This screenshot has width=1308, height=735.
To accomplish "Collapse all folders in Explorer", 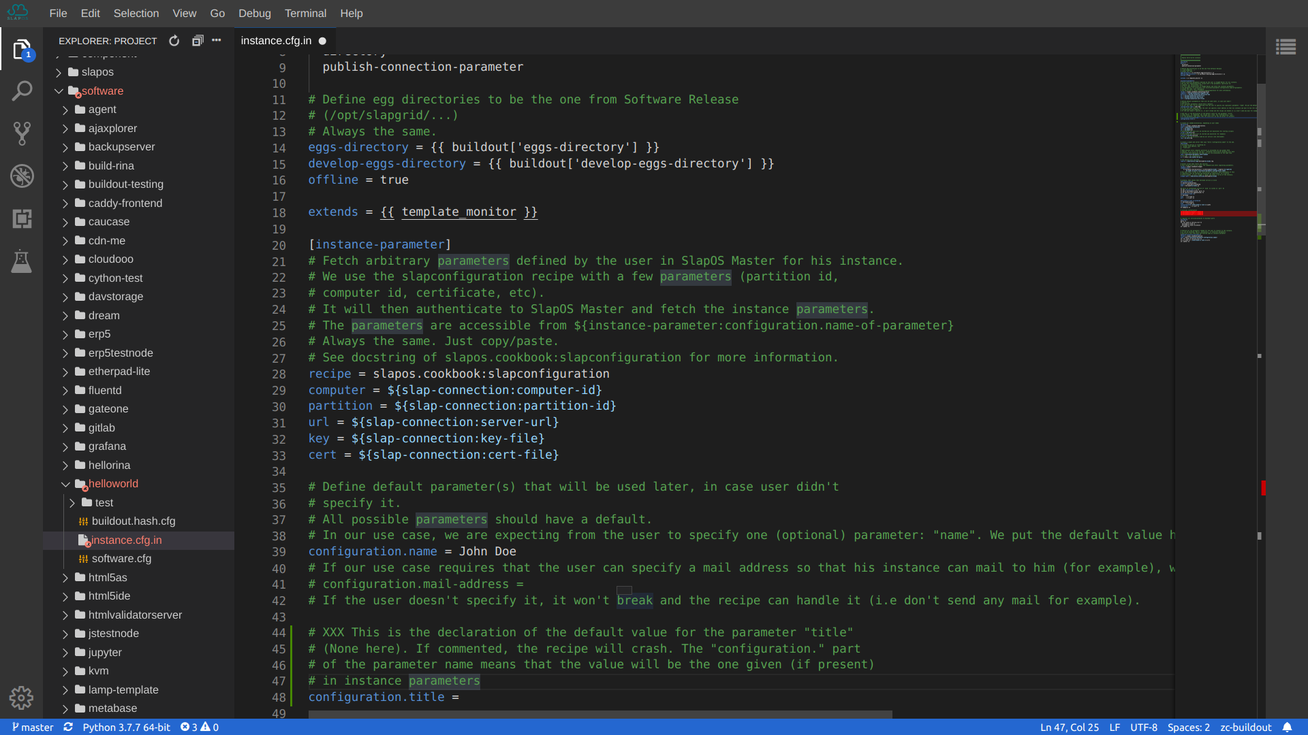I will (x=198, y=41).
